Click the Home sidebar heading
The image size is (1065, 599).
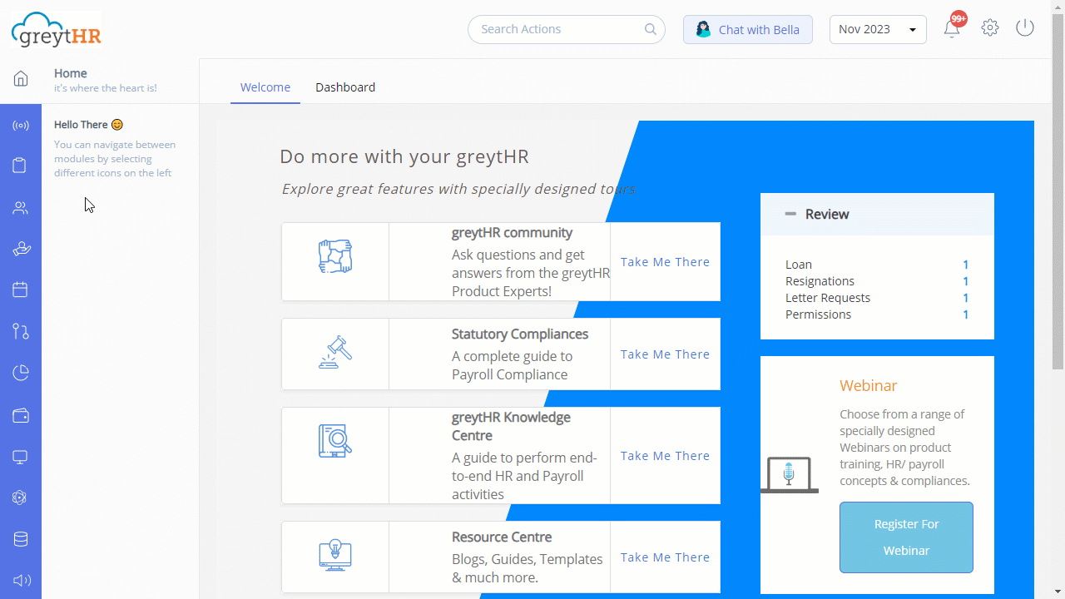coord(71,73)
